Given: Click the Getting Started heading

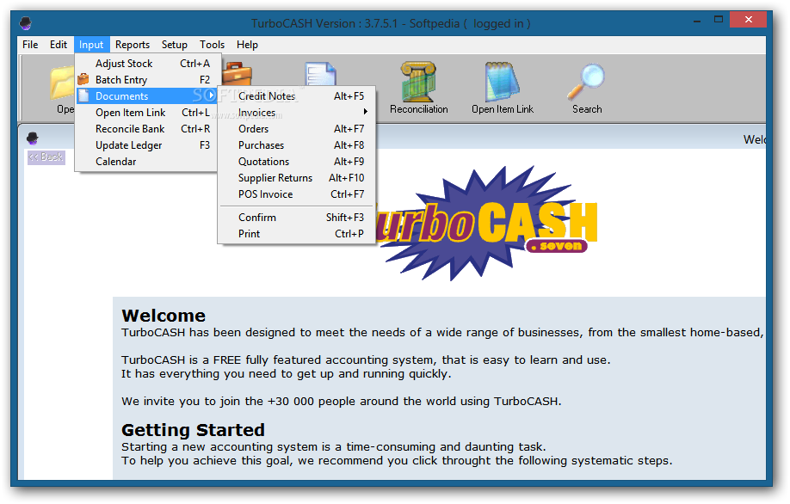Looking at the screenshot, I should point(193,429).
